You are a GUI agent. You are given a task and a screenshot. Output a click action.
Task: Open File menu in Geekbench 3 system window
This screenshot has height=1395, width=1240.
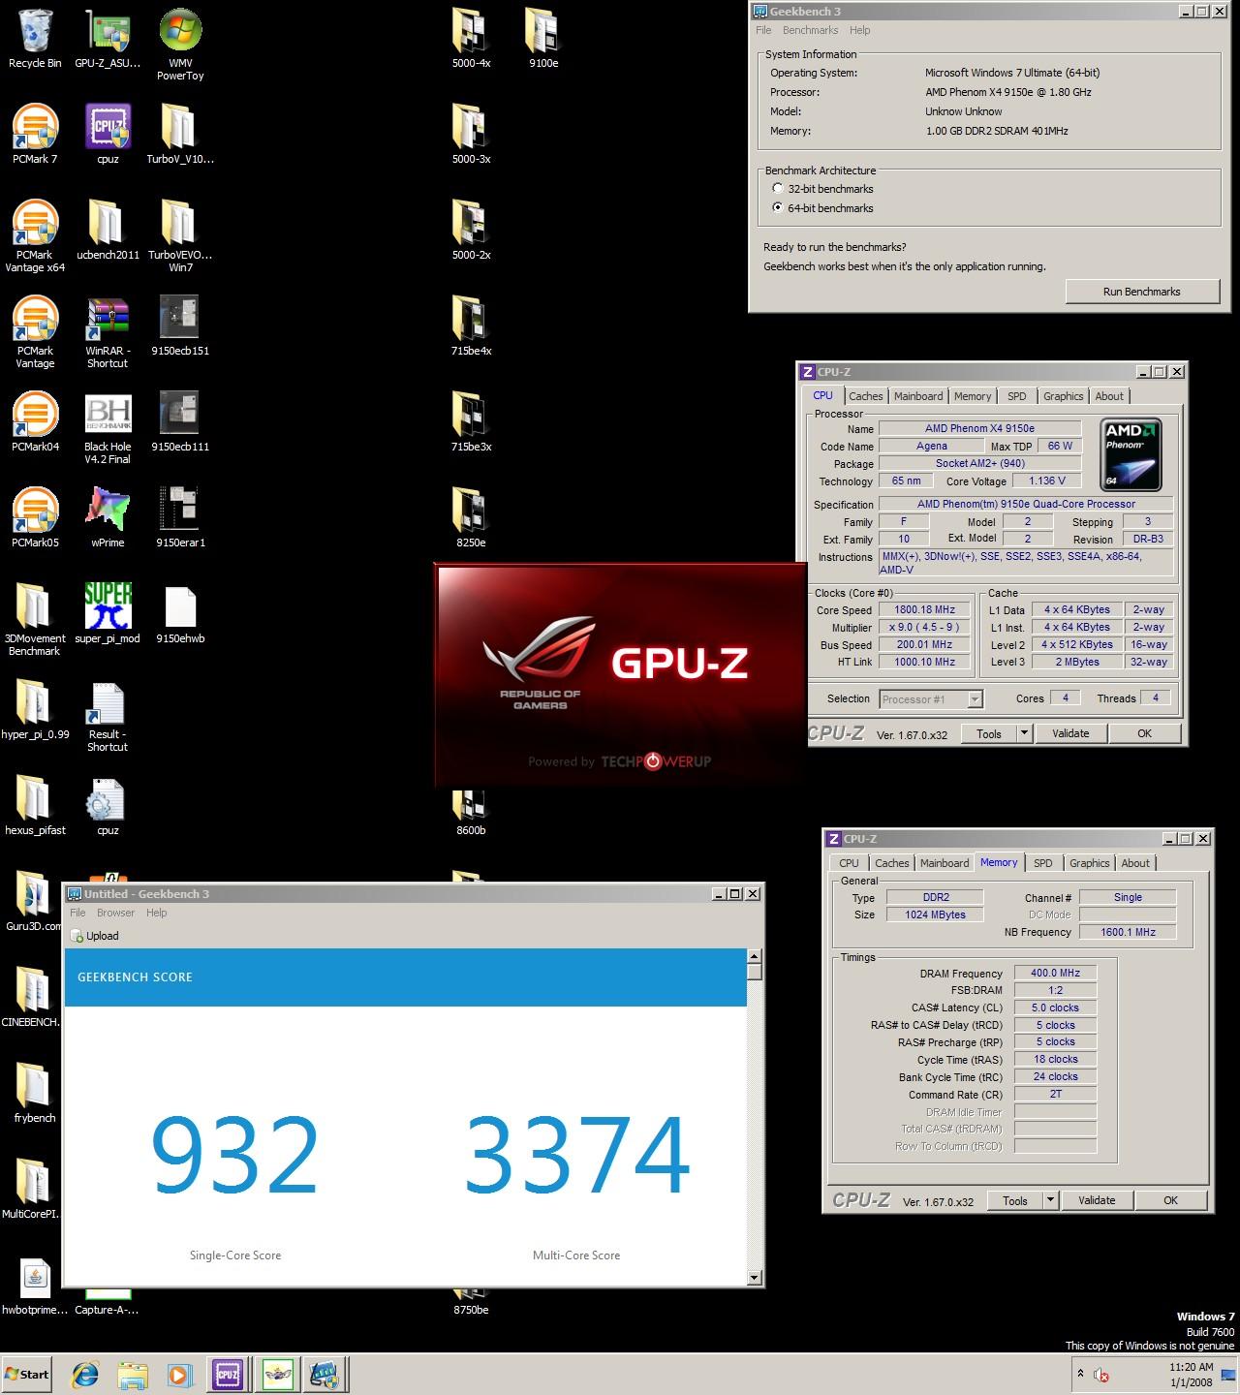pos(764,30)
